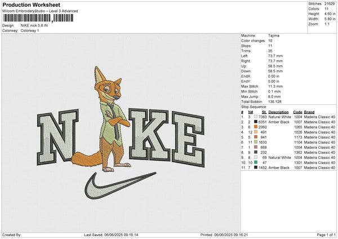
Task: Click the white swatch in stop row 9
Action: click(x=256, y=157)
